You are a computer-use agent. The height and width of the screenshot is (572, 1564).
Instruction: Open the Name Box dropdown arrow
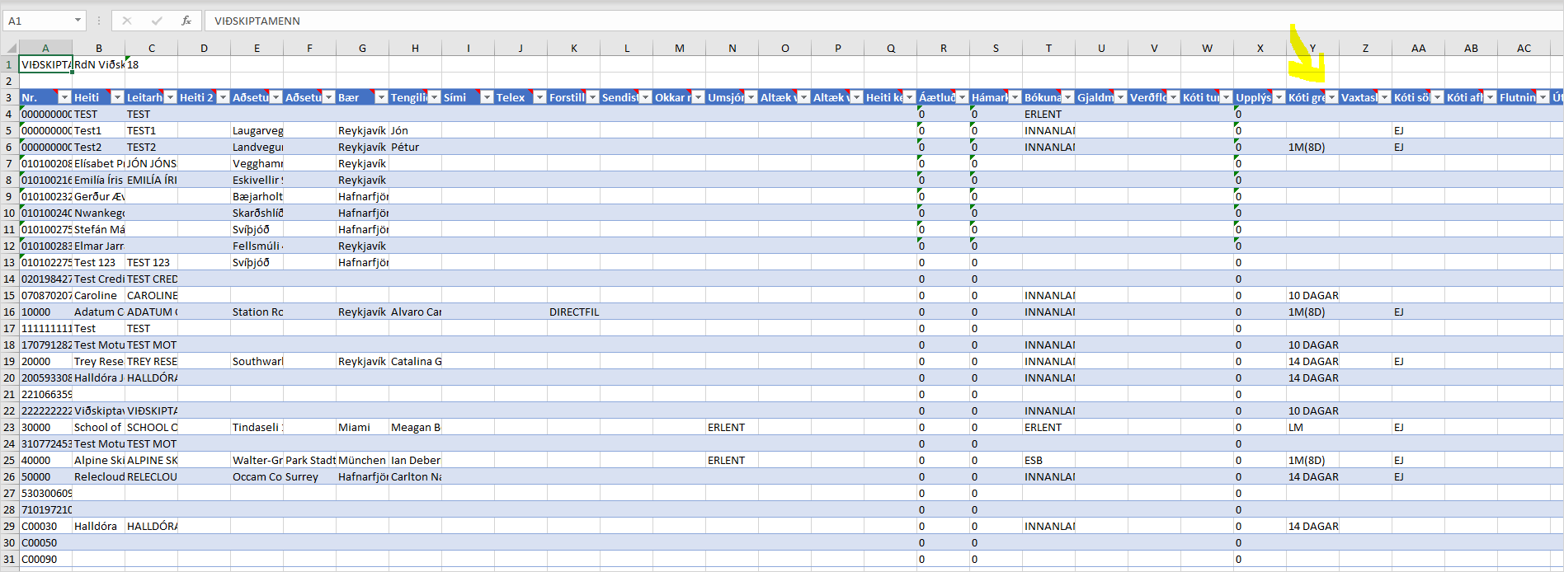tap(78, 21)
